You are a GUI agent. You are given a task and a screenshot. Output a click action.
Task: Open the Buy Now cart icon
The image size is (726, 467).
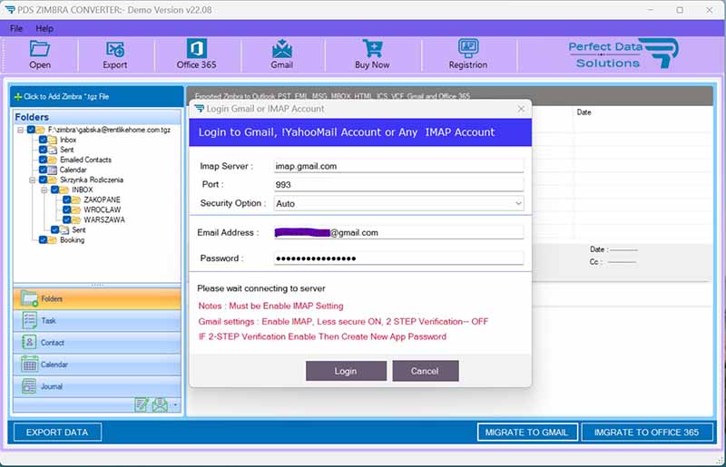(x=372, y=49)
